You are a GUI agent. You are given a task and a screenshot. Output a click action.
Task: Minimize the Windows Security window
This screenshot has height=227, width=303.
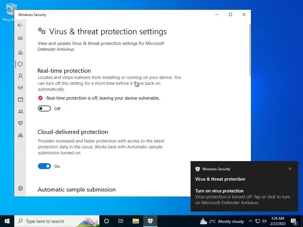[x=217, y=15]
